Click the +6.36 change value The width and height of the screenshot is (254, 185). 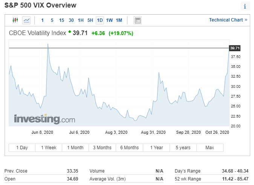pos(98,34)
